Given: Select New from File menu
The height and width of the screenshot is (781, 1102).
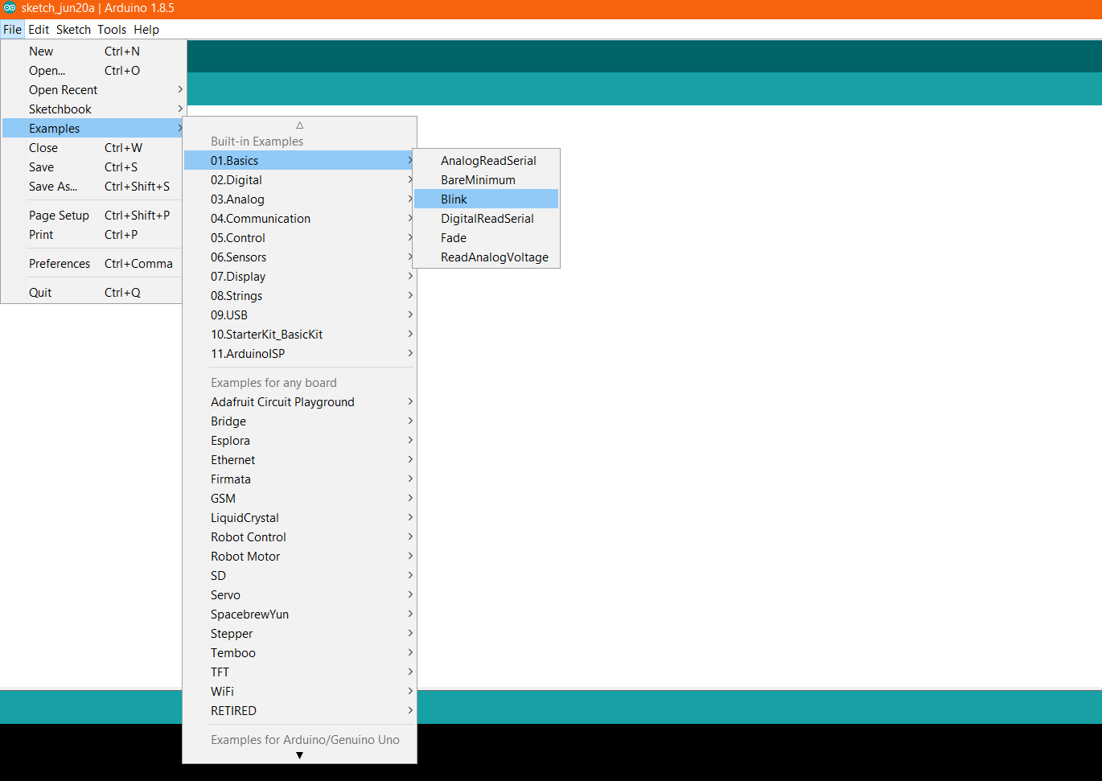Looking at the screenshot, I should coord(93,51).
